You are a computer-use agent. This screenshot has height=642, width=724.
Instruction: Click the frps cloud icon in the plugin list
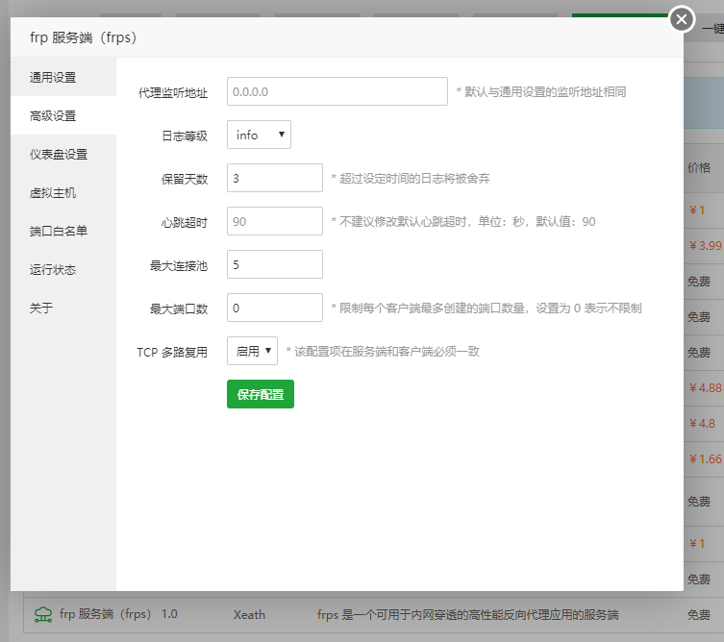(x=43, y=615)
